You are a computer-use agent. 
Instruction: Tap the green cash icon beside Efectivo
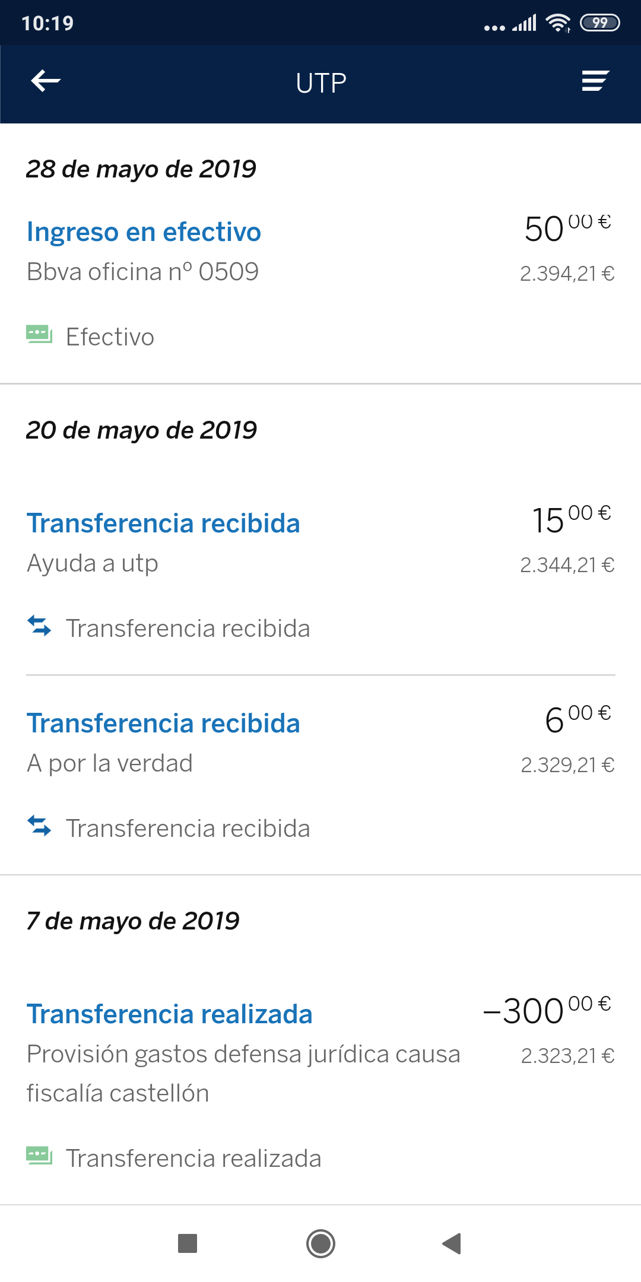coord(39,335)
